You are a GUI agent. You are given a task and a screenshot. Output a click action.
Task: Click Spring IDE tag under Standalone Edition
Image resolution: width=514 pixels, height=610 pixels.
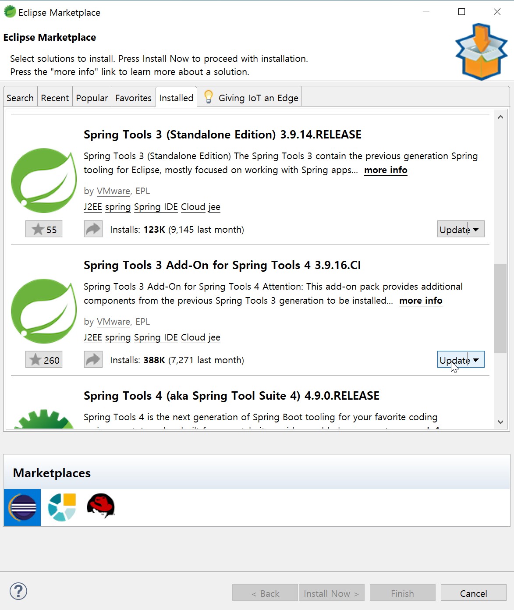(x=156, y=207)
